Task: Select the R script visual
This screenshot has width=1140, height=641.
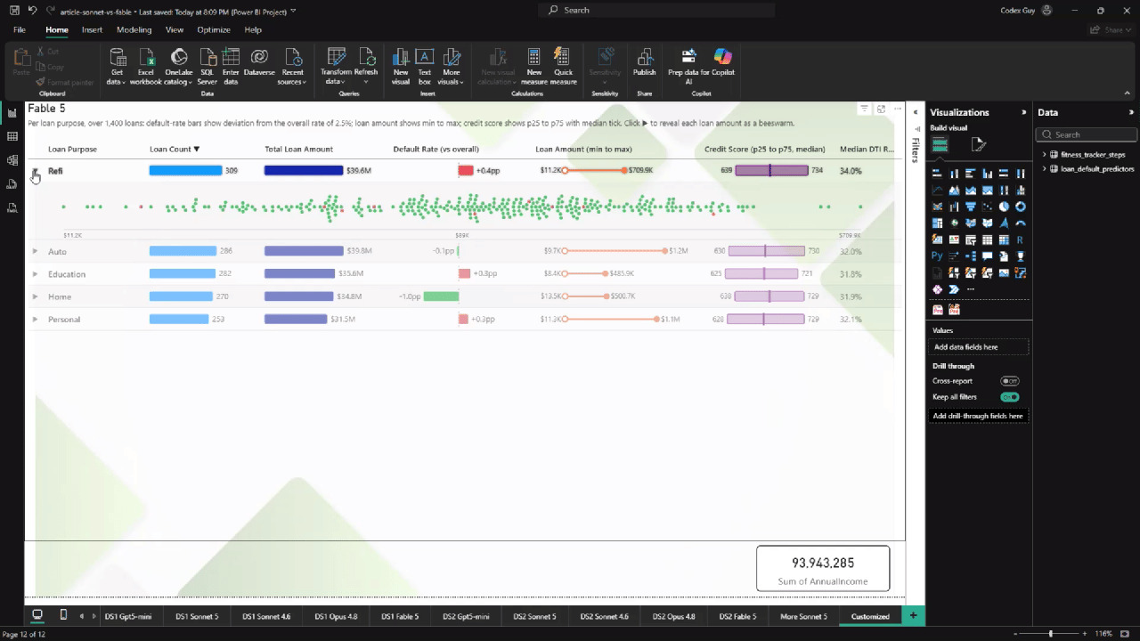Action: point(1021,239)
